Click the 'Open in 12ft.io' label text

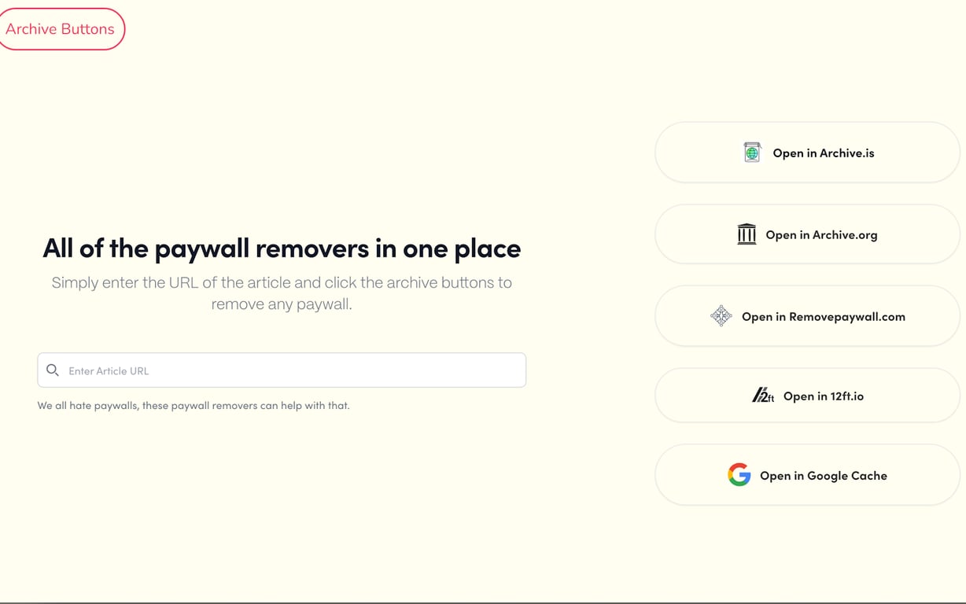(821, 396)
